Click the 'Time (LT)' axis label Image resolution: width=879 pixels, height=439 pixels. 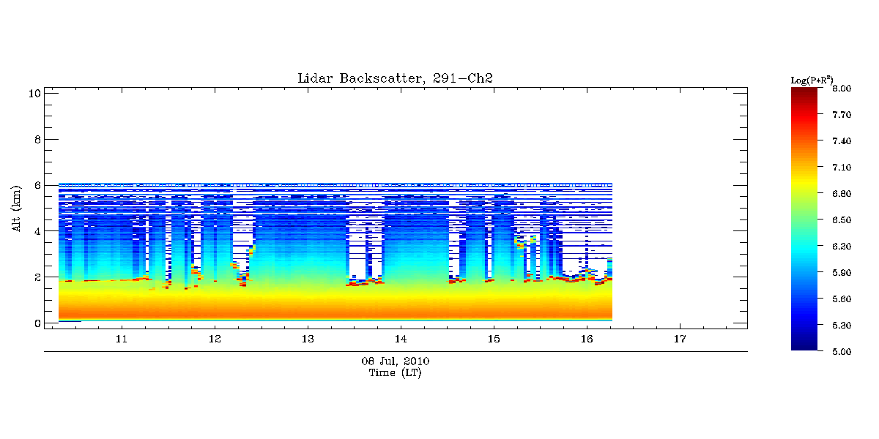(396, 372)
